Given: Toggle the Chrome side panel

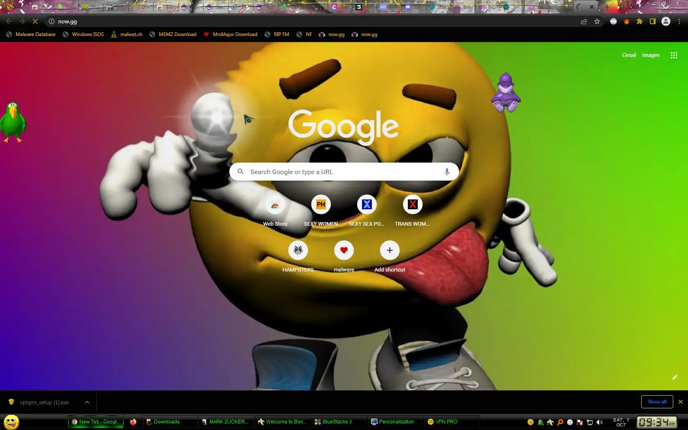Looking at the screenshot, I should point(653,21).
